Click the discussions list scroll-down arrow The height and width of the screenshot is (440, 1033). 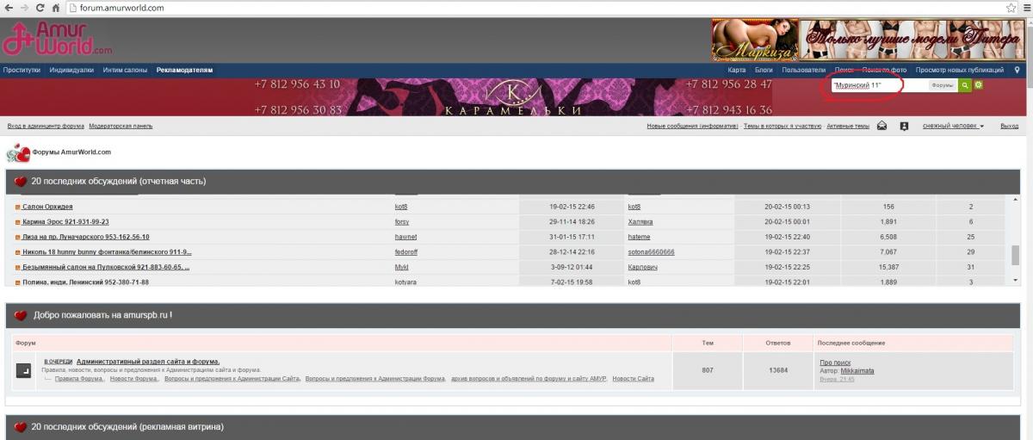[1016, 280]
